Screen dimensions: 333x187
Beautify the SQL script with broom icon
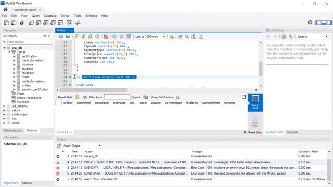(x=180, y=37)
